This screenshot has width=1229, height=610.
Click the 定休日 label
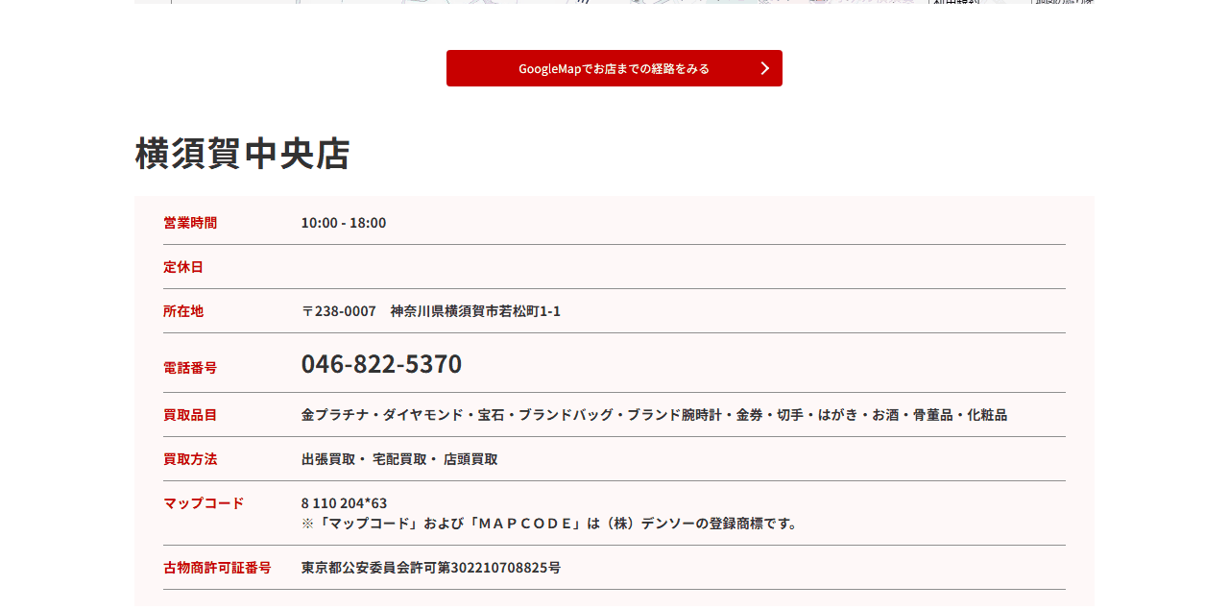click(x=183, y=267)
